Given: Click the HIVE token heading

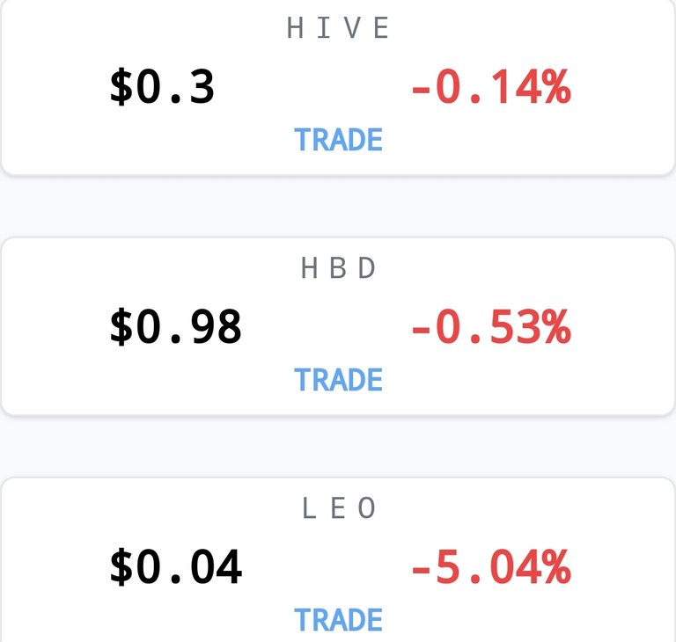Looking at the screenshot, I should (x=338, y=27).
